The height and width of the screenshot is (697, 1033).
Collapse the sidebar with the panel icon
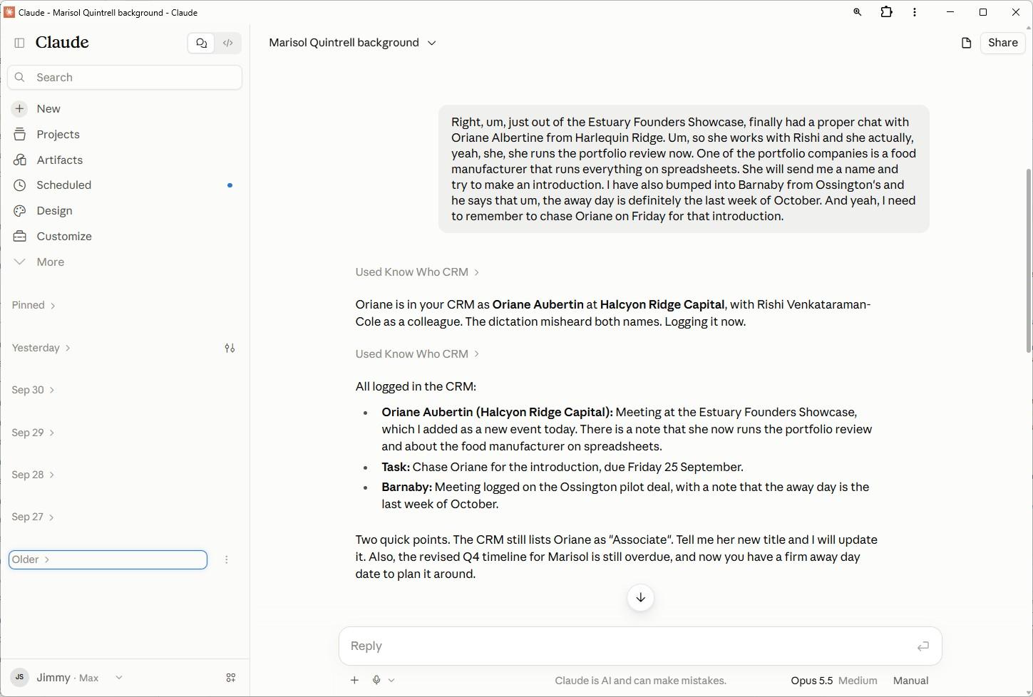(19, 43)
